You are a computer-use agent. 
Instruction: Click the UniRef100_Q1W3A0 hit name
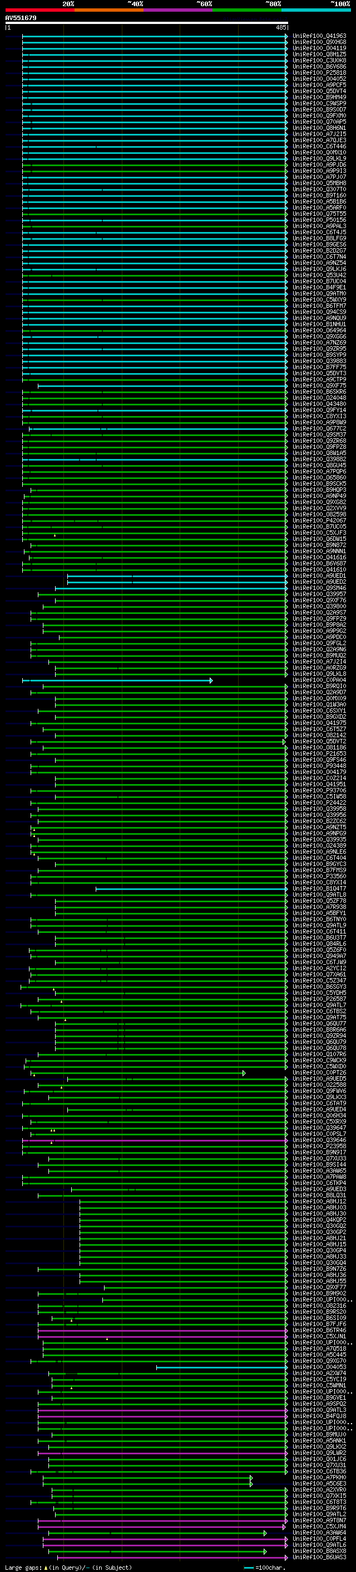(319, 704)
